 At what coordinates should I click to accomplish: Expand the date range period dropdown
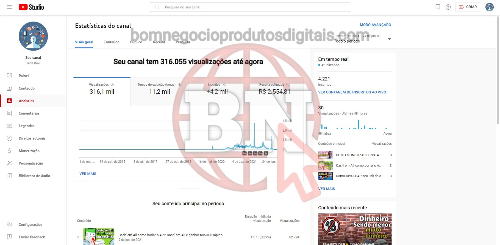pyautogui.click(x=389, y=39)
